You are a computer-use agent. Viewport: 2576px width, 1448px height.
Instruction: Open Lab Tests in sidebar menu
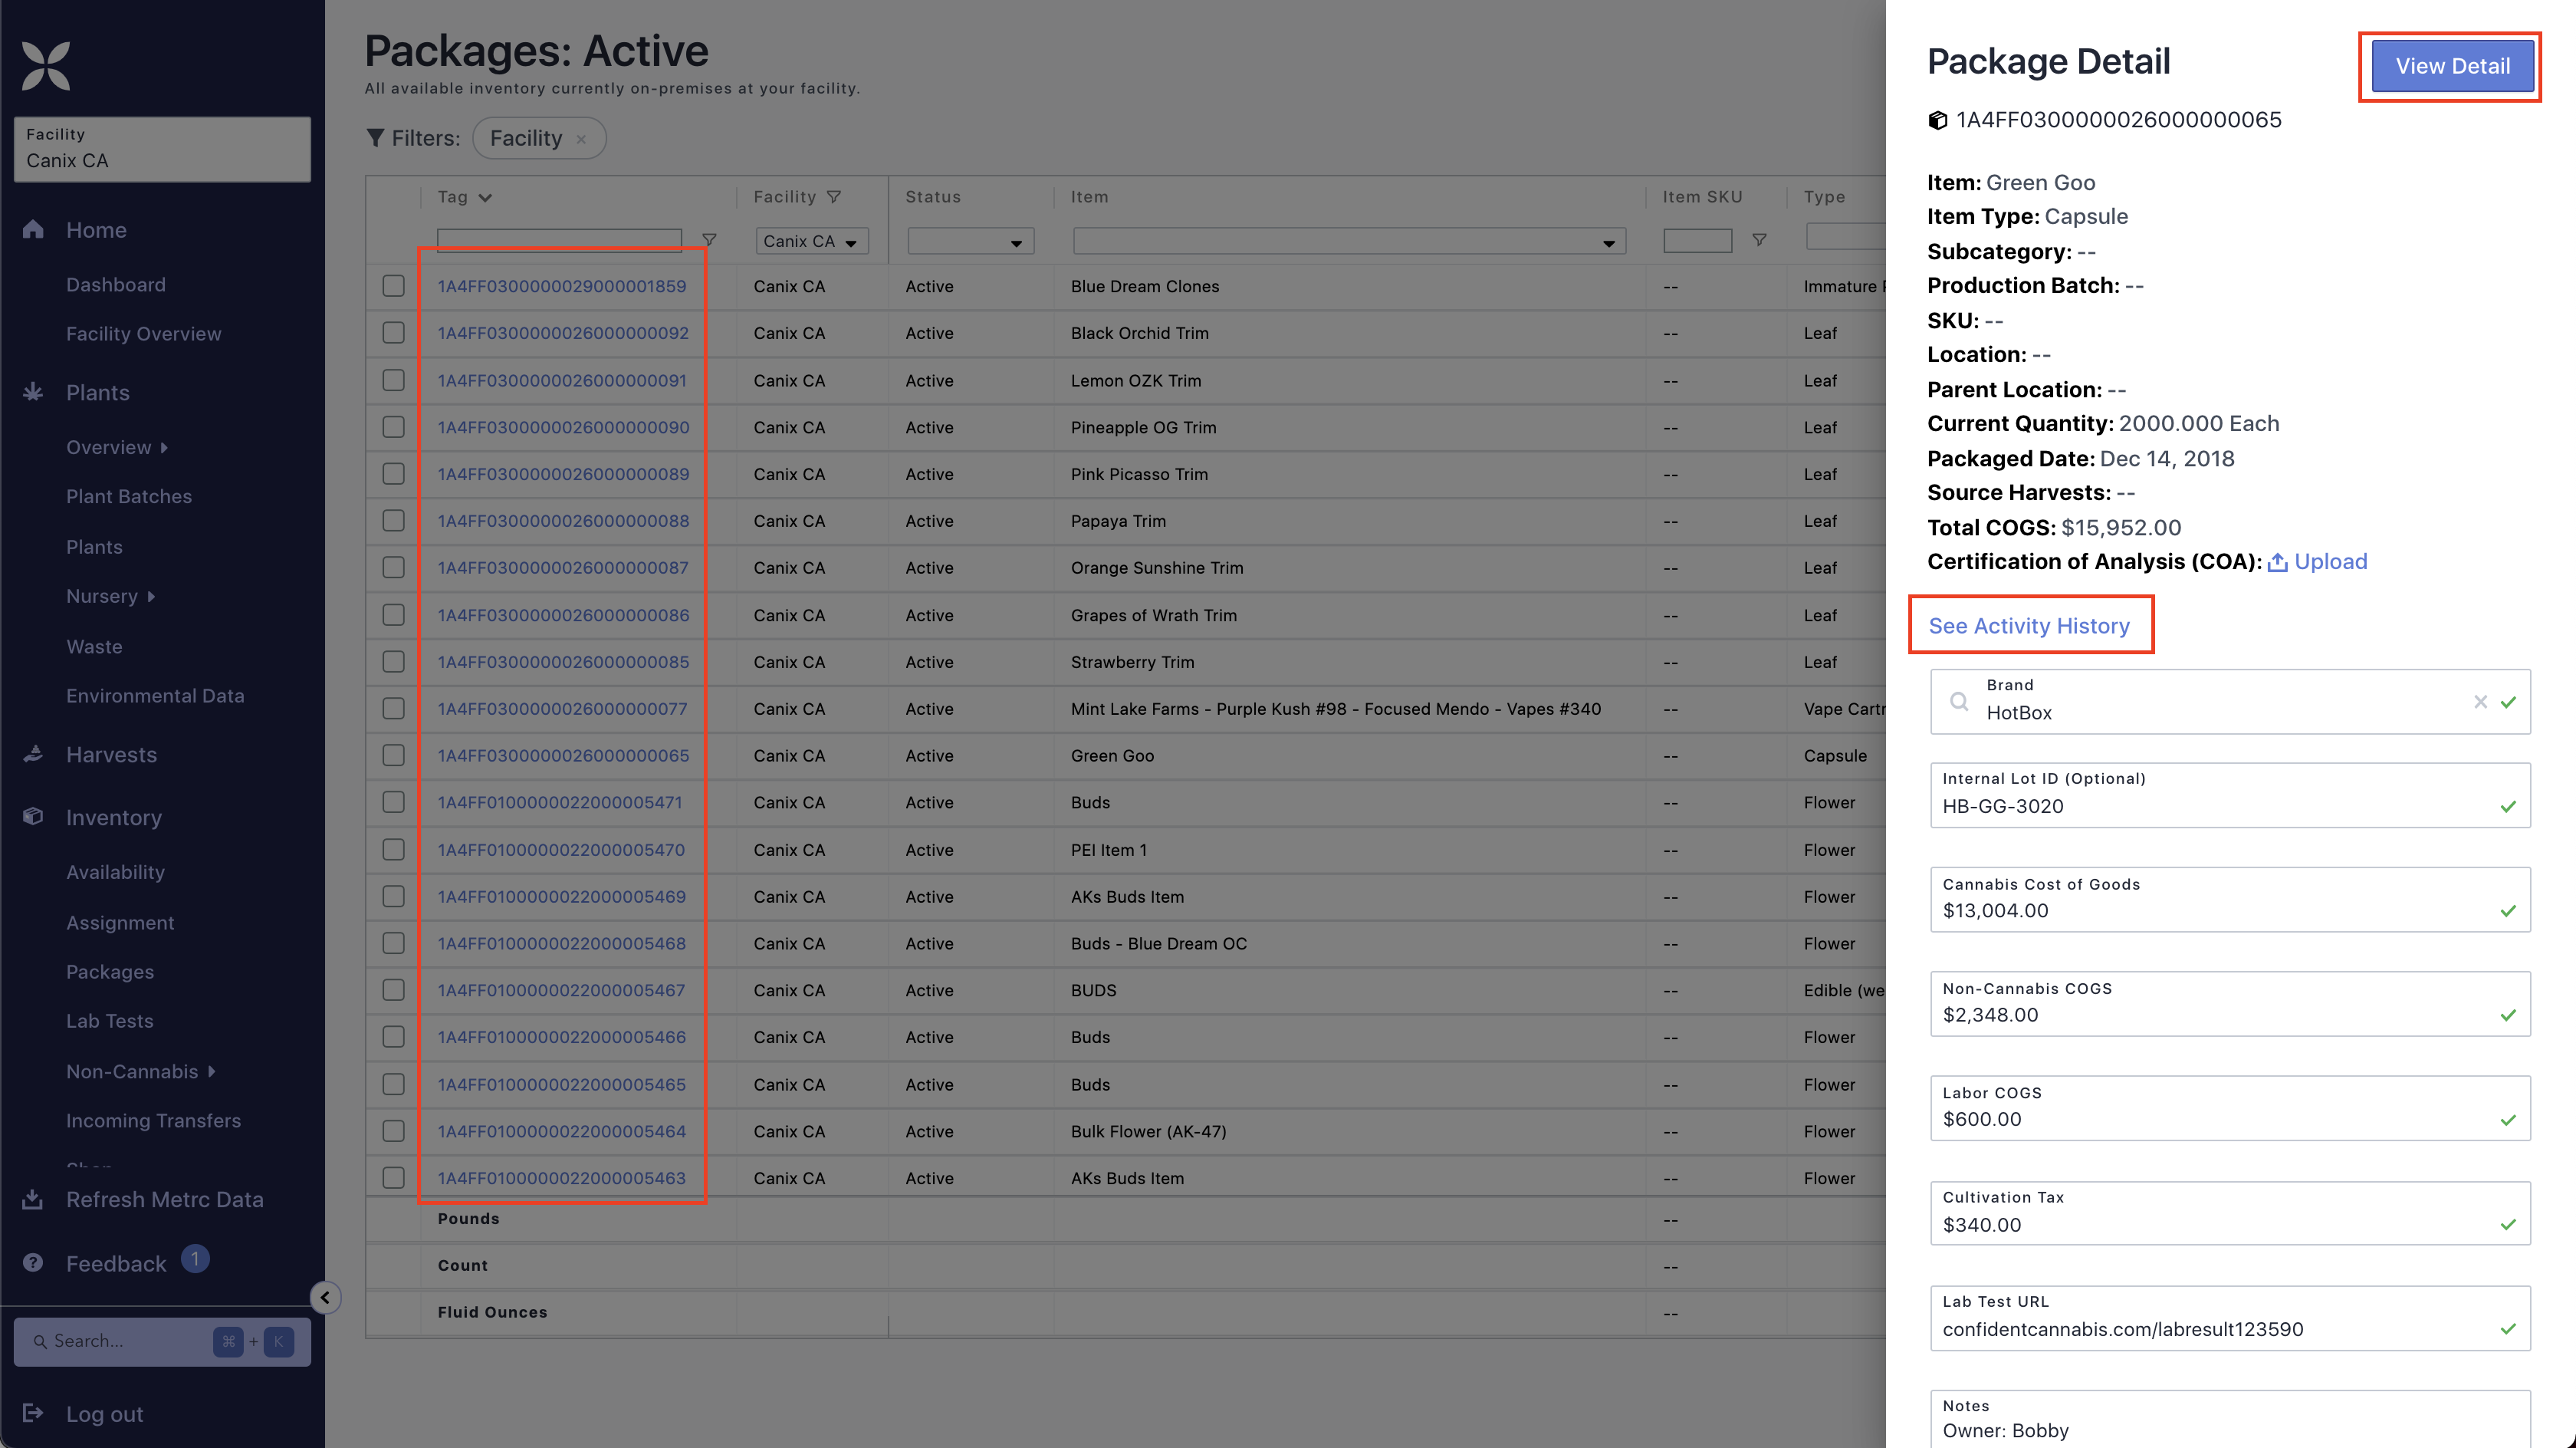110,1021
